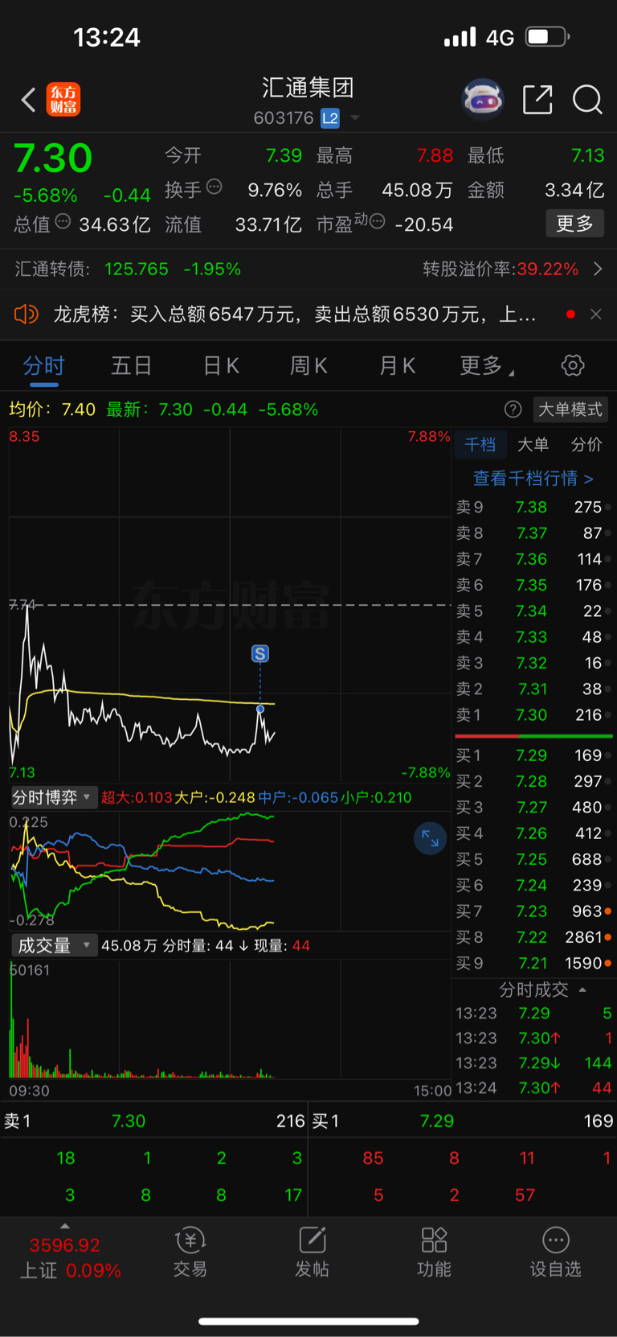The width and height of the screenshot is (617, 1337).
Task: Switch to 五日 chart tab
Action: click(132, 366)
